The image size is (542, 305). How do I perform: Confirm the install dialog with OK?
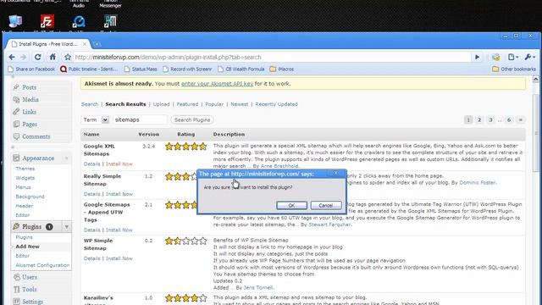tap(291, 205)
